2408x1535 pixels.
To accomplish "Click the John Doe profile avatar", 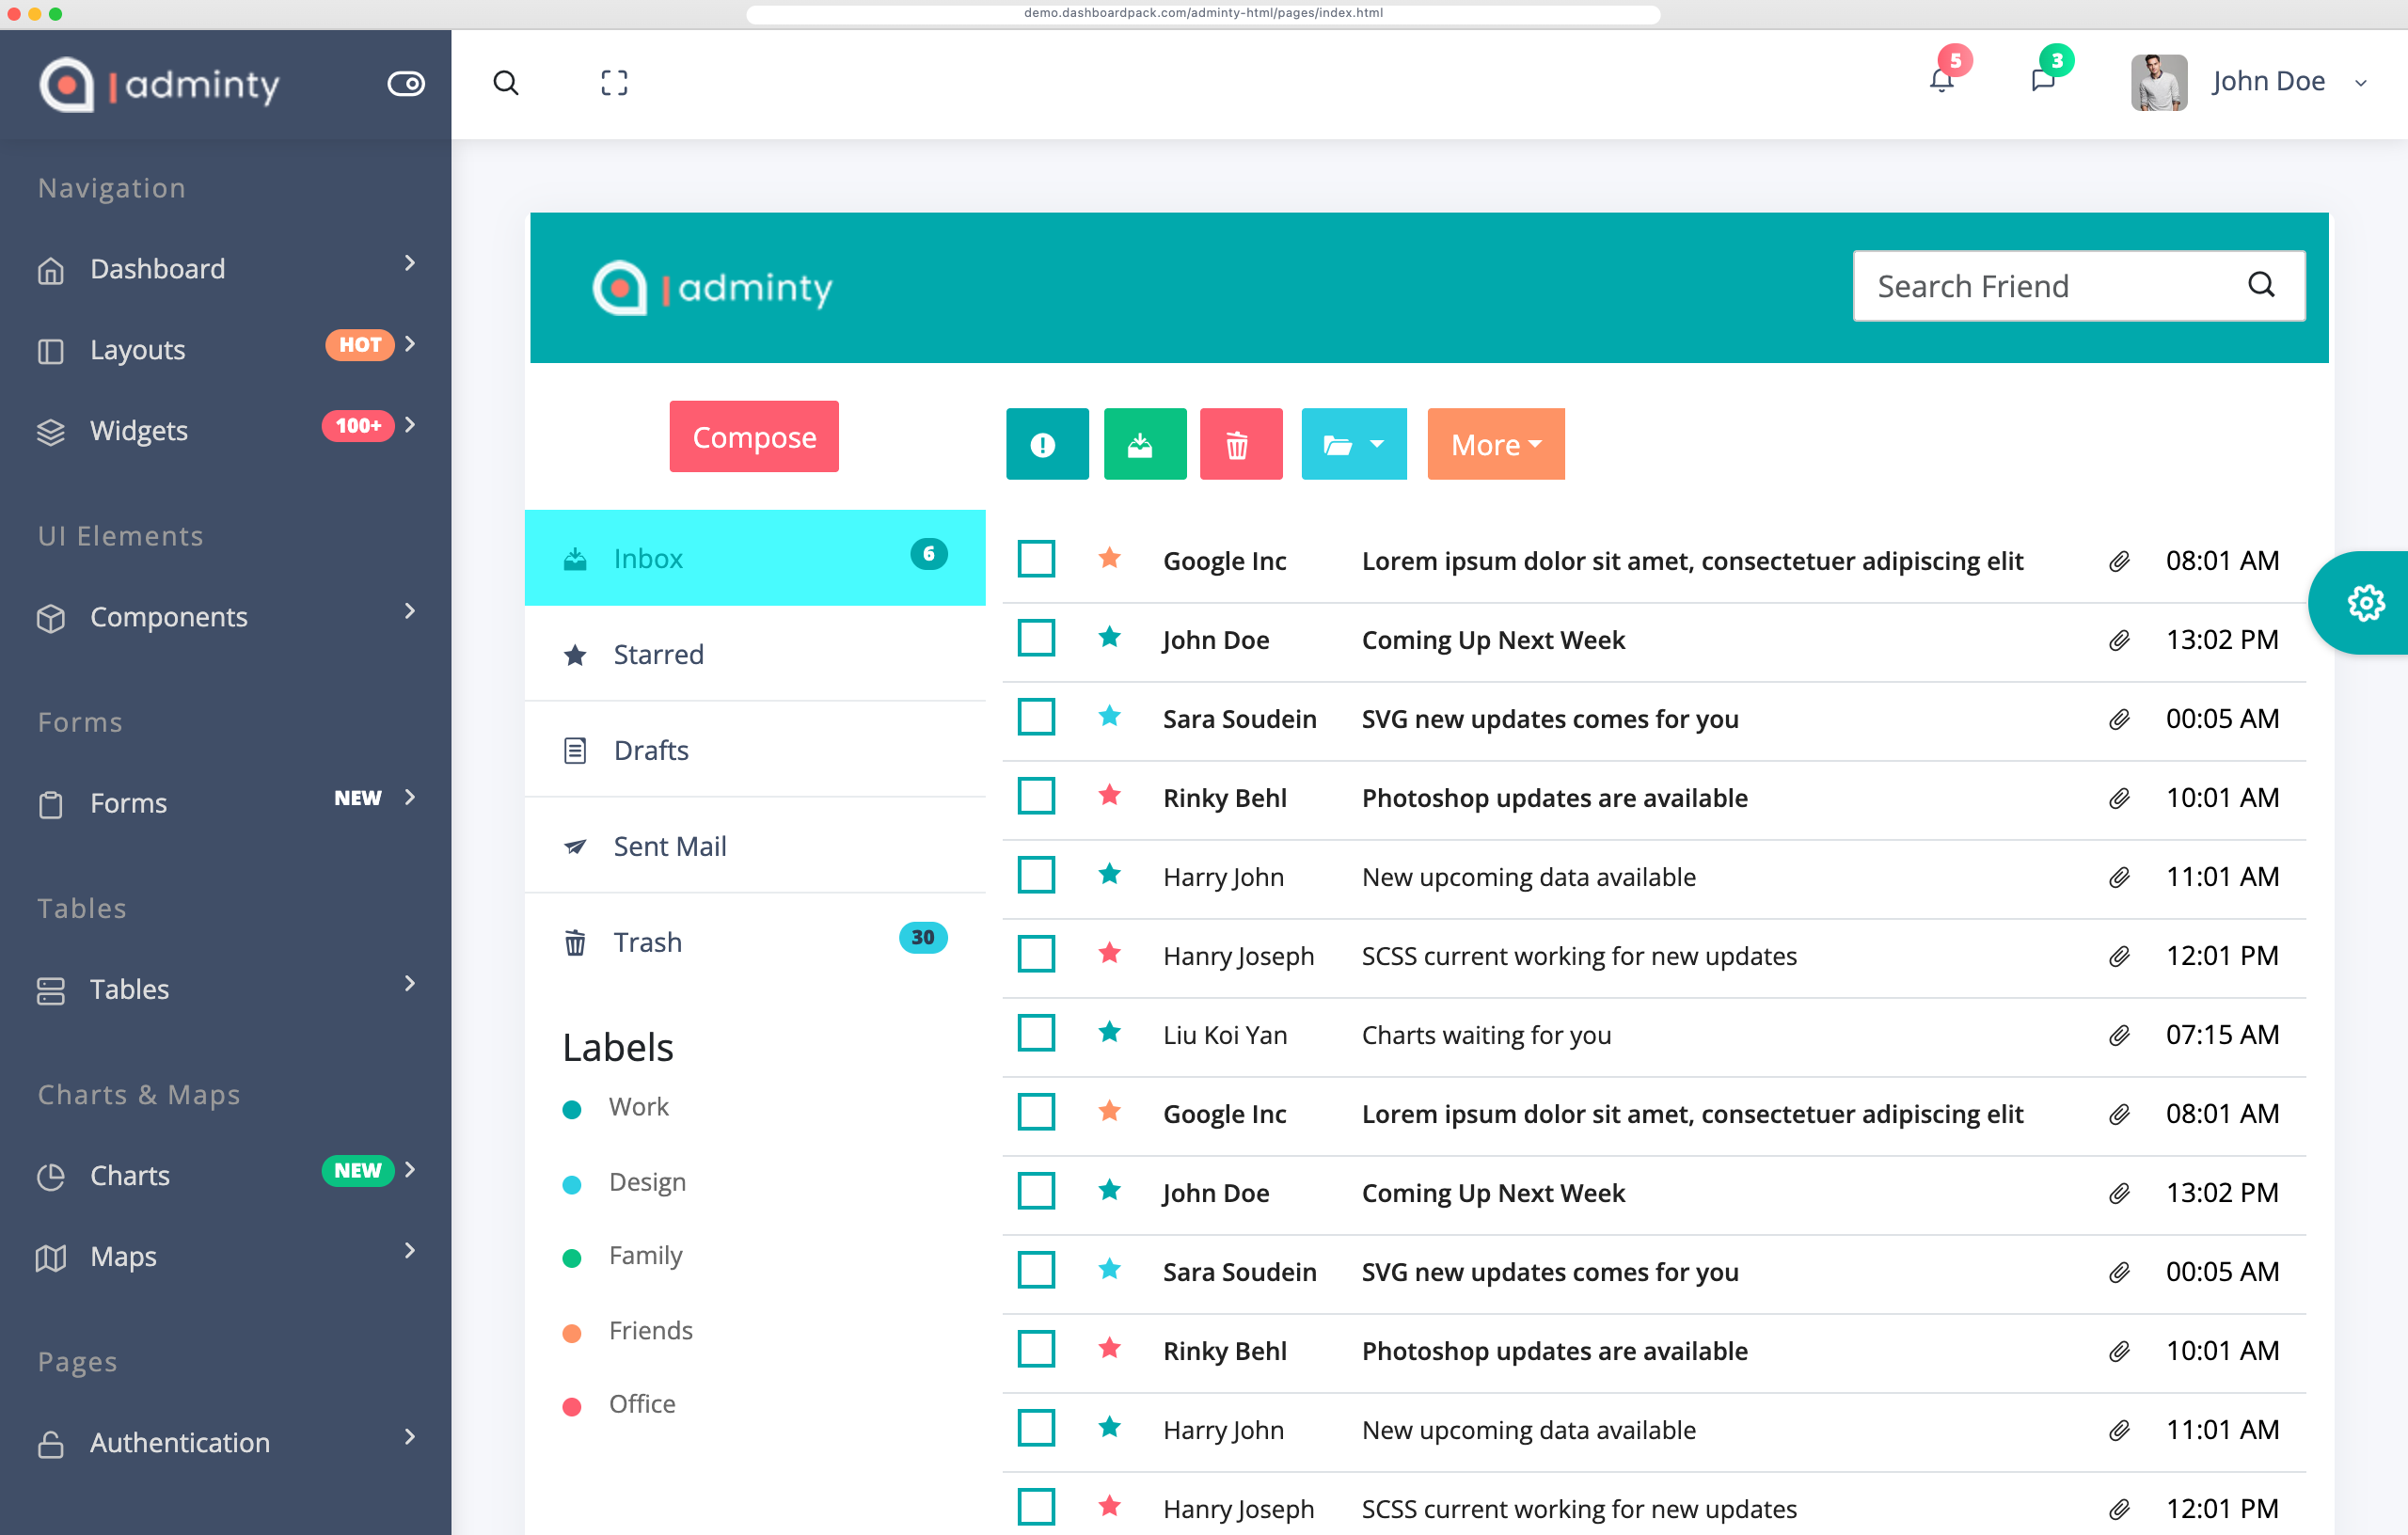I will [x=2159, y=82].
